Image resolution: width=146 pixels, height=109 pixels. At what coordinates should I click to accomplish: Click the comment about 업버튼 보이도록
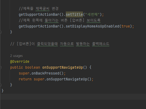[x=60, y=20]
